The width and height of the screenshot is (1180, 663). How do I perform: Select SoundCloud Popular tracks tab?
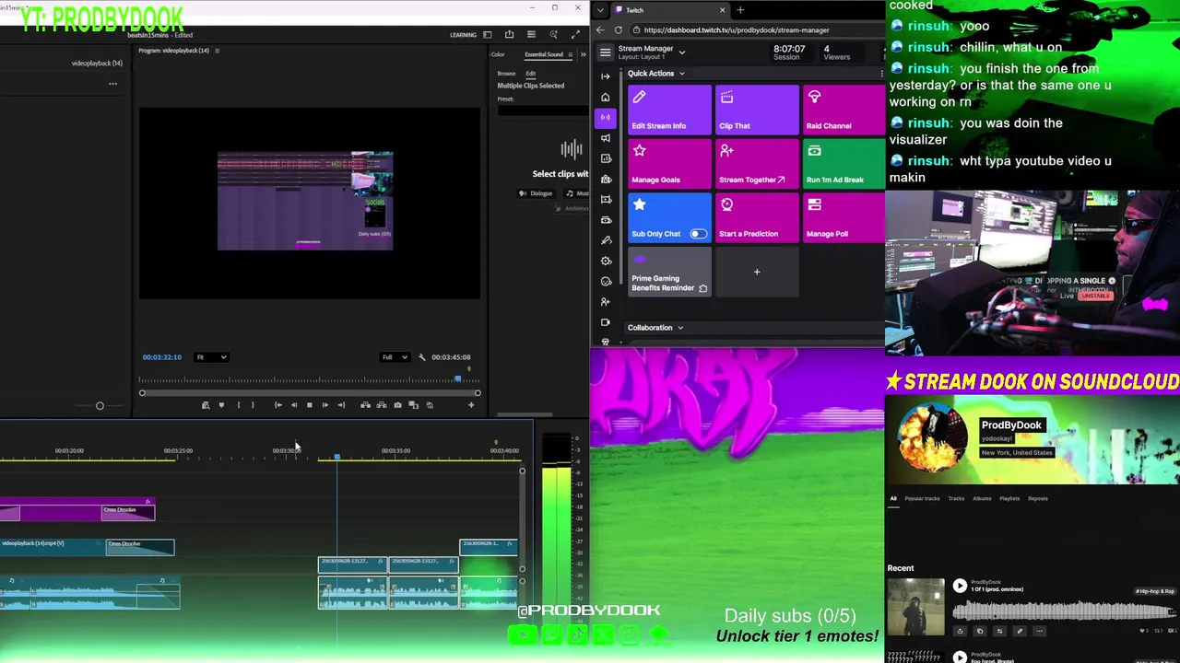[x=922, y=498]
